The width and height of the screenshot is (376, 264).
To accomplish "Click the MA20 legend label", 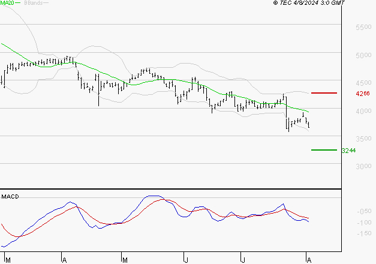I will [7, 3].
